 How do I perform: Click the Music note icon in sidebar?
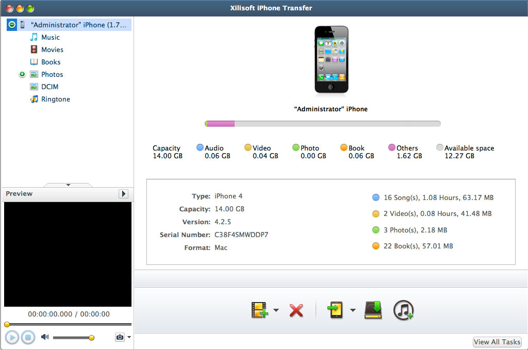[34, 37]
